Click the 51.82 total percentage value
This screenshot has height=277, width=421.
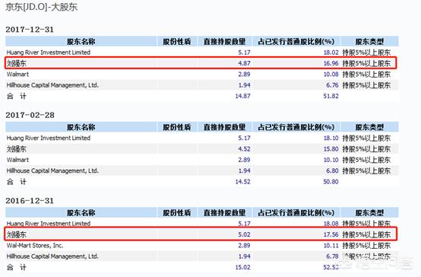tap(331, 96)
